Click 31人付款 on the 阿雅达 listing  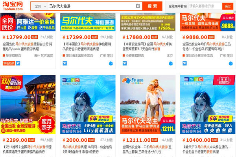46,37
